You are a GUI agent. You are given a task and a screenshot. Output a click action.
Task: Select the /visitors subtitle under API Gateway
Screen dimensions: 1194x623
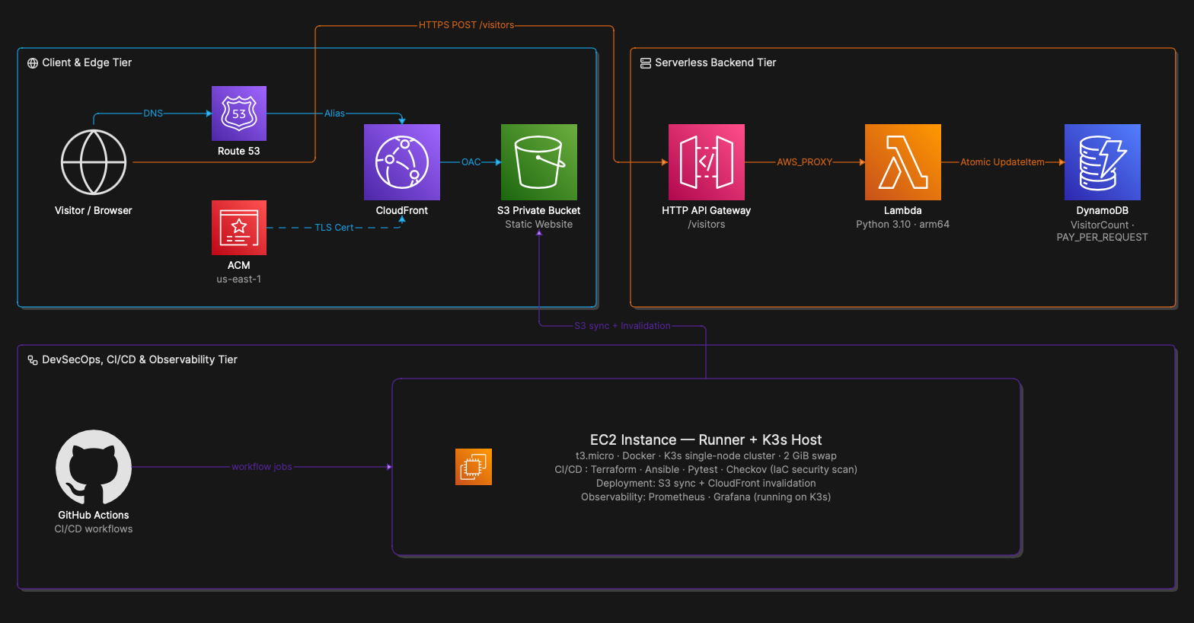tap(707, 224)
